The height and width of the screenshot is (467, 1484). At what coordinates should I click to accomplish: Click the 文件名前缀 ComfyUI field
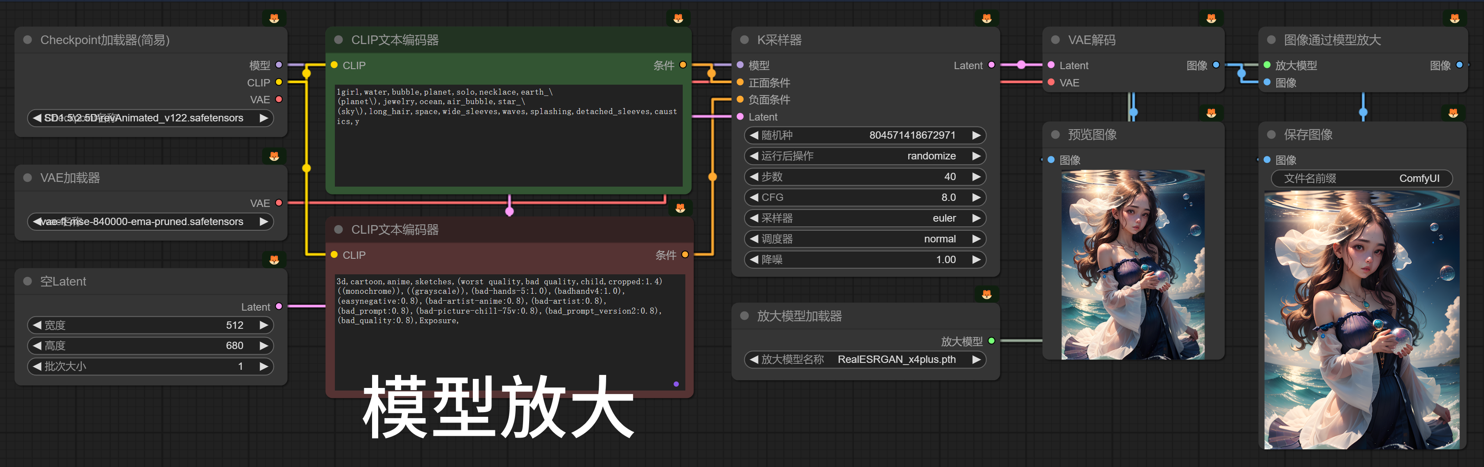pyautogui.click(x=1361, y=178)
